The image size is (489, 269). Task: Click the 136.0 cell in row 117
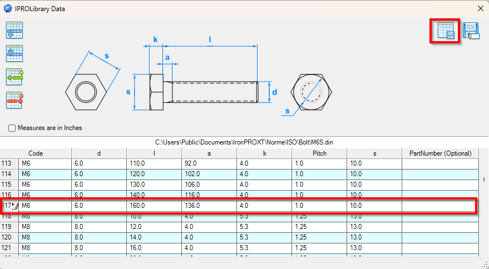coord(209,206)
